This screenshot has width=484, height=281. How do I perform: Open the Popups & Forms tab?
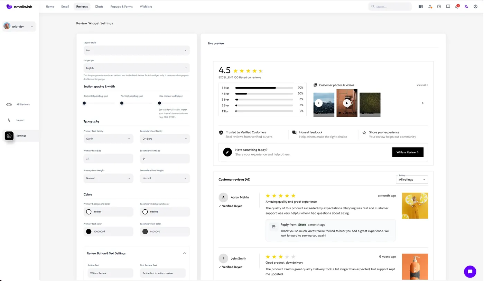click(x=122, y=7)
